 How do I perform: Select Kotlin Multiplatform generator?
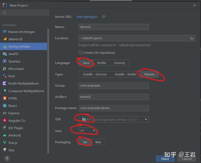tap(23, 83)
